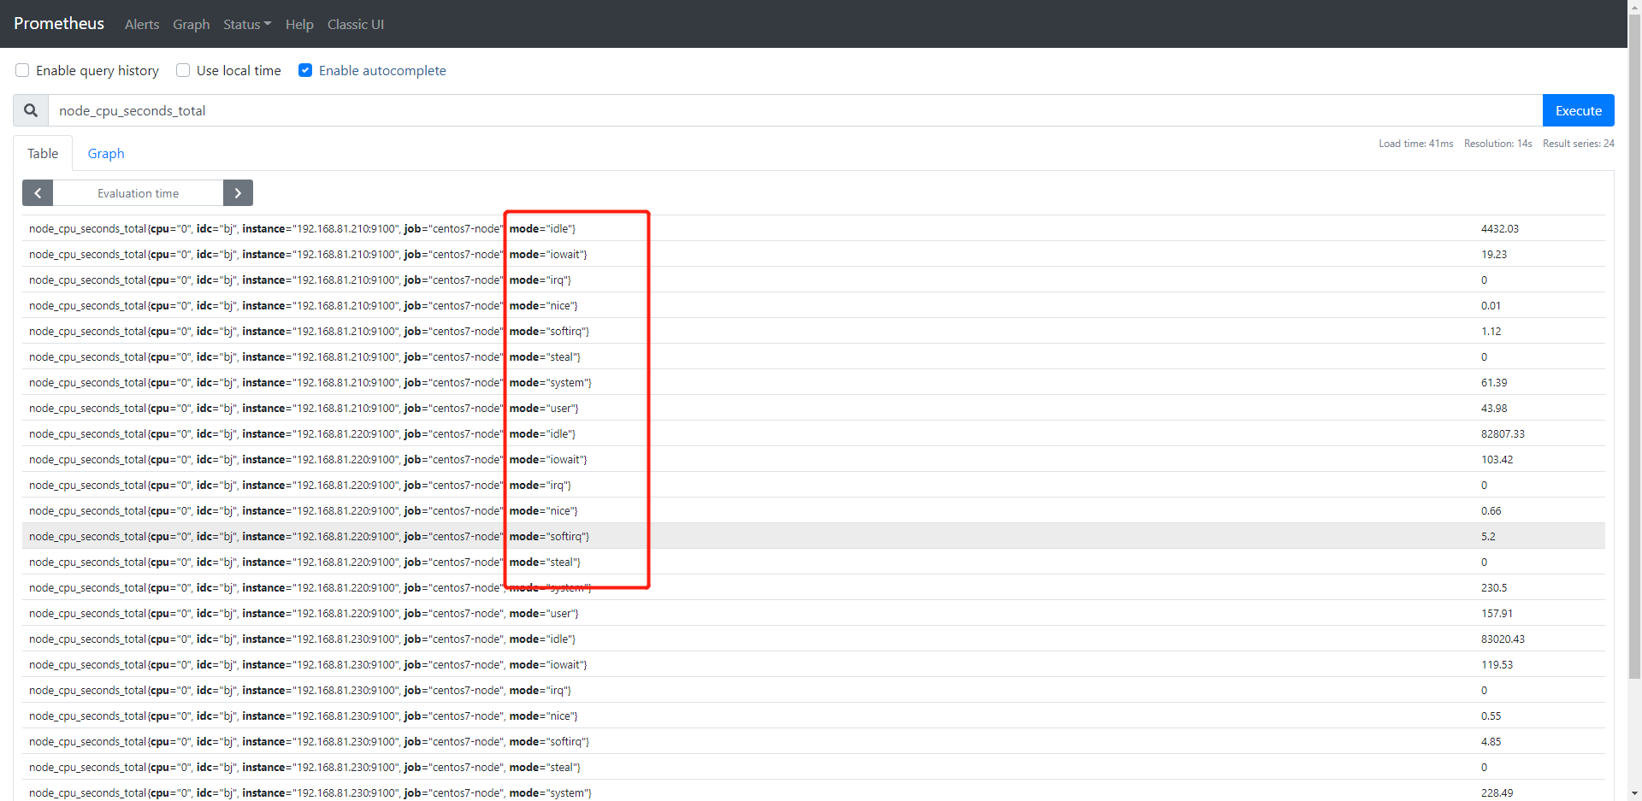Viewport: 1642px width, 801px height.
Task: Click the scrollbar down arrow
Action: 1634,794
